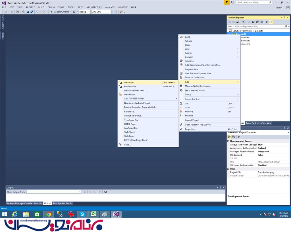The width and height of the screenshot is (291, 232).
Task: Click the Windows Start button
Action: [5, 214]
